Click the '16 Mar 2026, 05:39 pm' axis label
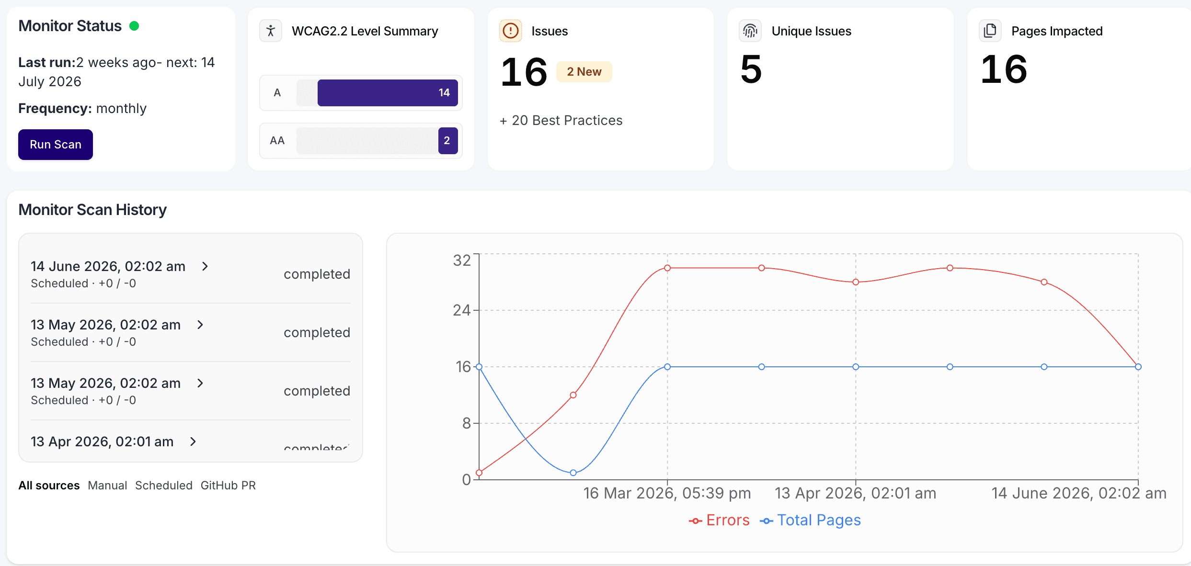This screenshot has height=566, width=1191. pos(667,493)
